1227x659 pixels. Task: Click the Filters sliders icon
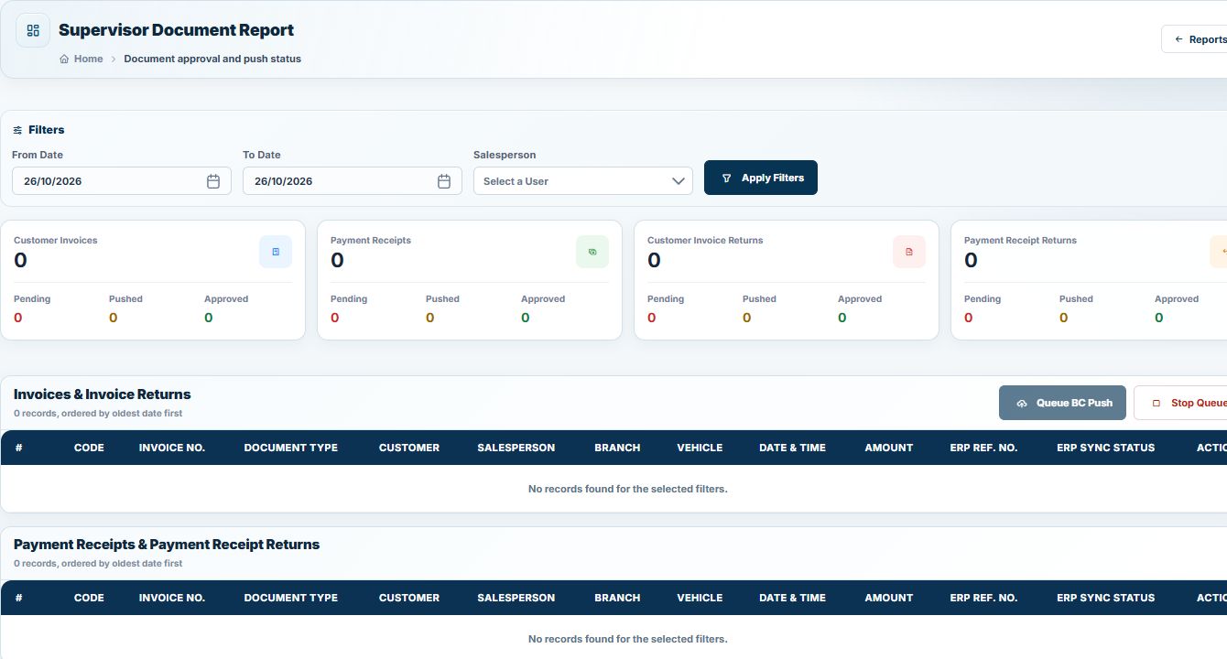(17, 130)
